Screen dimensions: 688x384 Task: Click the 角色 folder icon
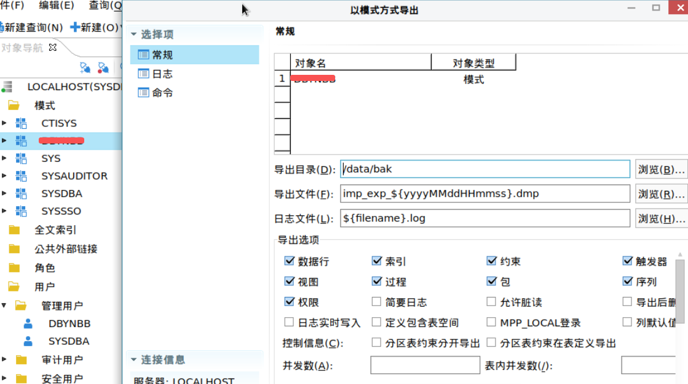pyautogui.click(x=14, y=267)
